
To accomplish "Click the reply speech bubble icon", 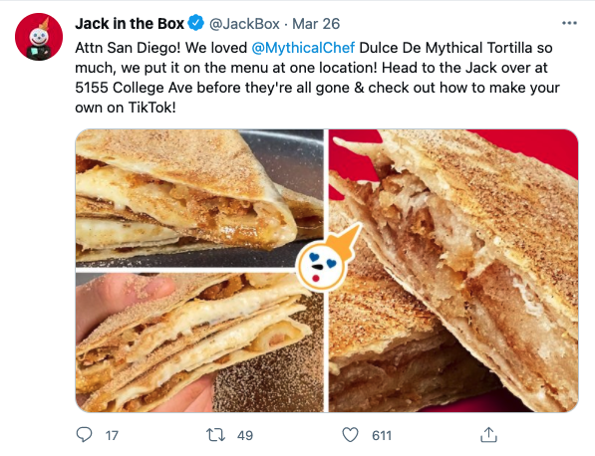I will tap(84, 435).
